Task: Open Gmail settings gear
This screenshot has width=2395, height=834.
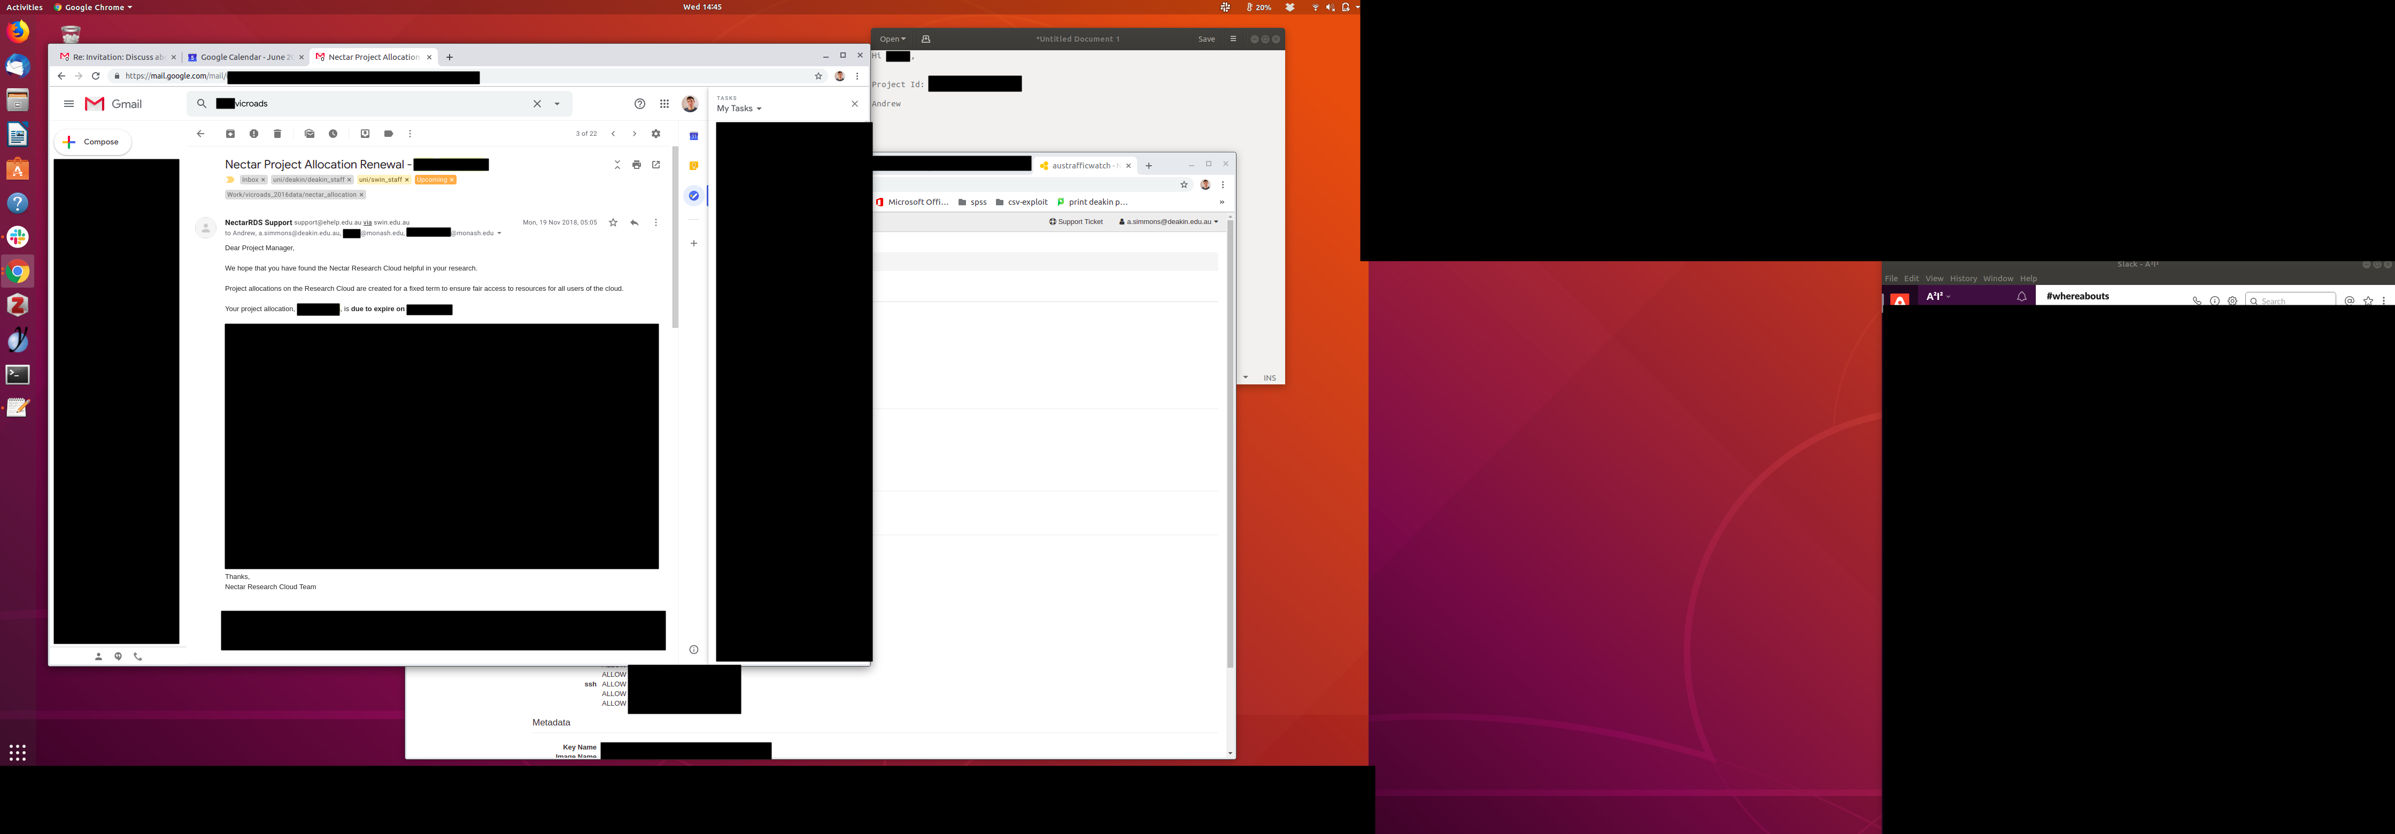Action: (655, 134)
